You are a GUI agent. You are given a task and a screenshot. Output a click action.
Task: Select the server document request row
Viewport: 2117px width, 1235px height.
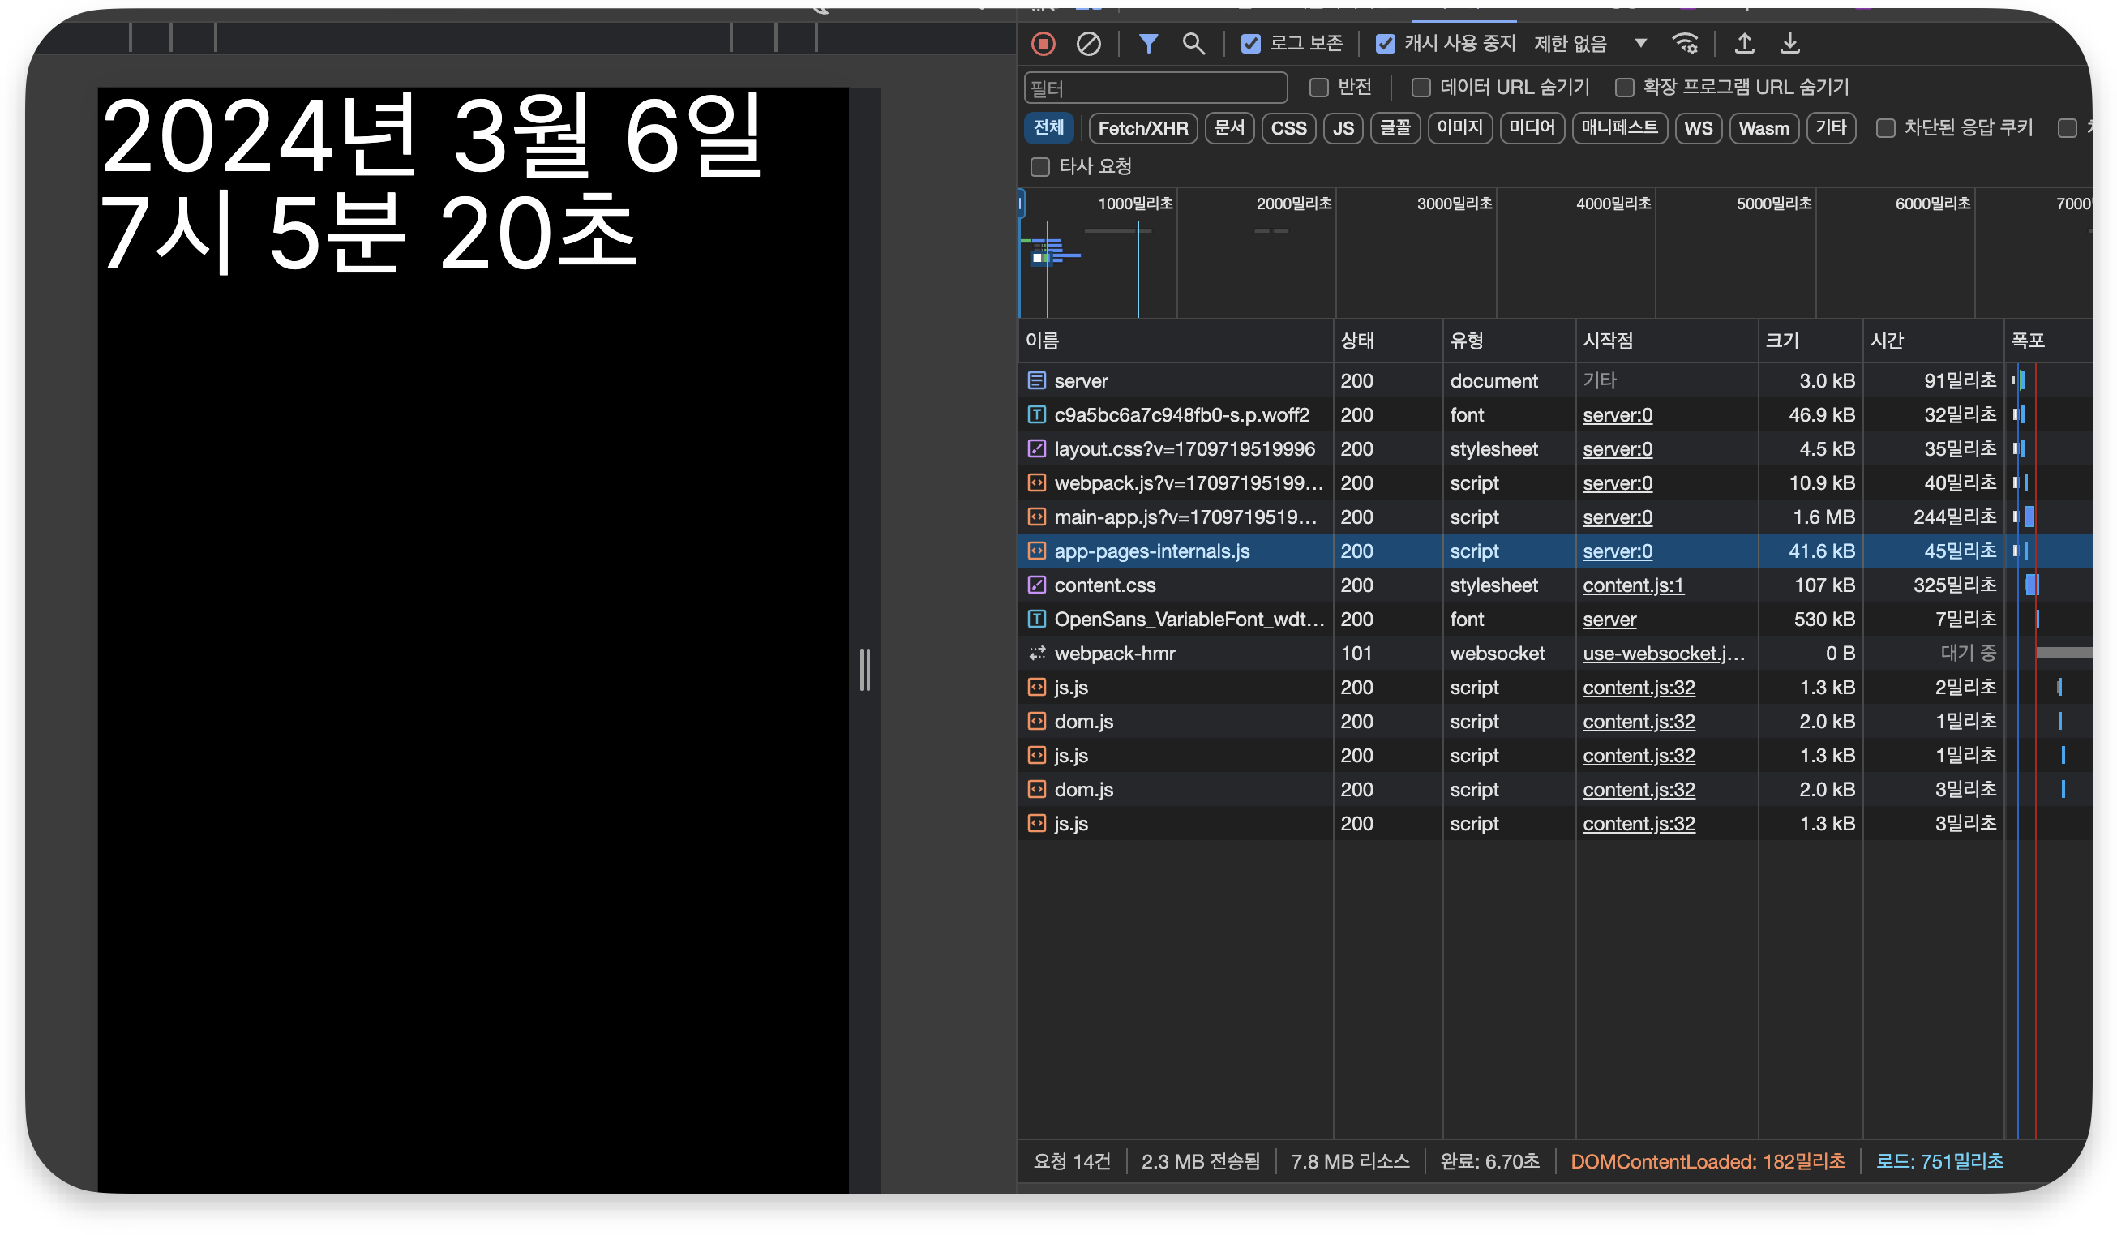[x=1554, y=380]
